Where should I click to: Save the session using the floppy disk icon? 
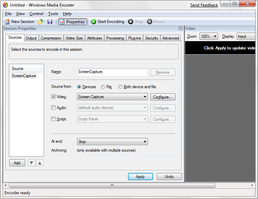tap(50, 22)
